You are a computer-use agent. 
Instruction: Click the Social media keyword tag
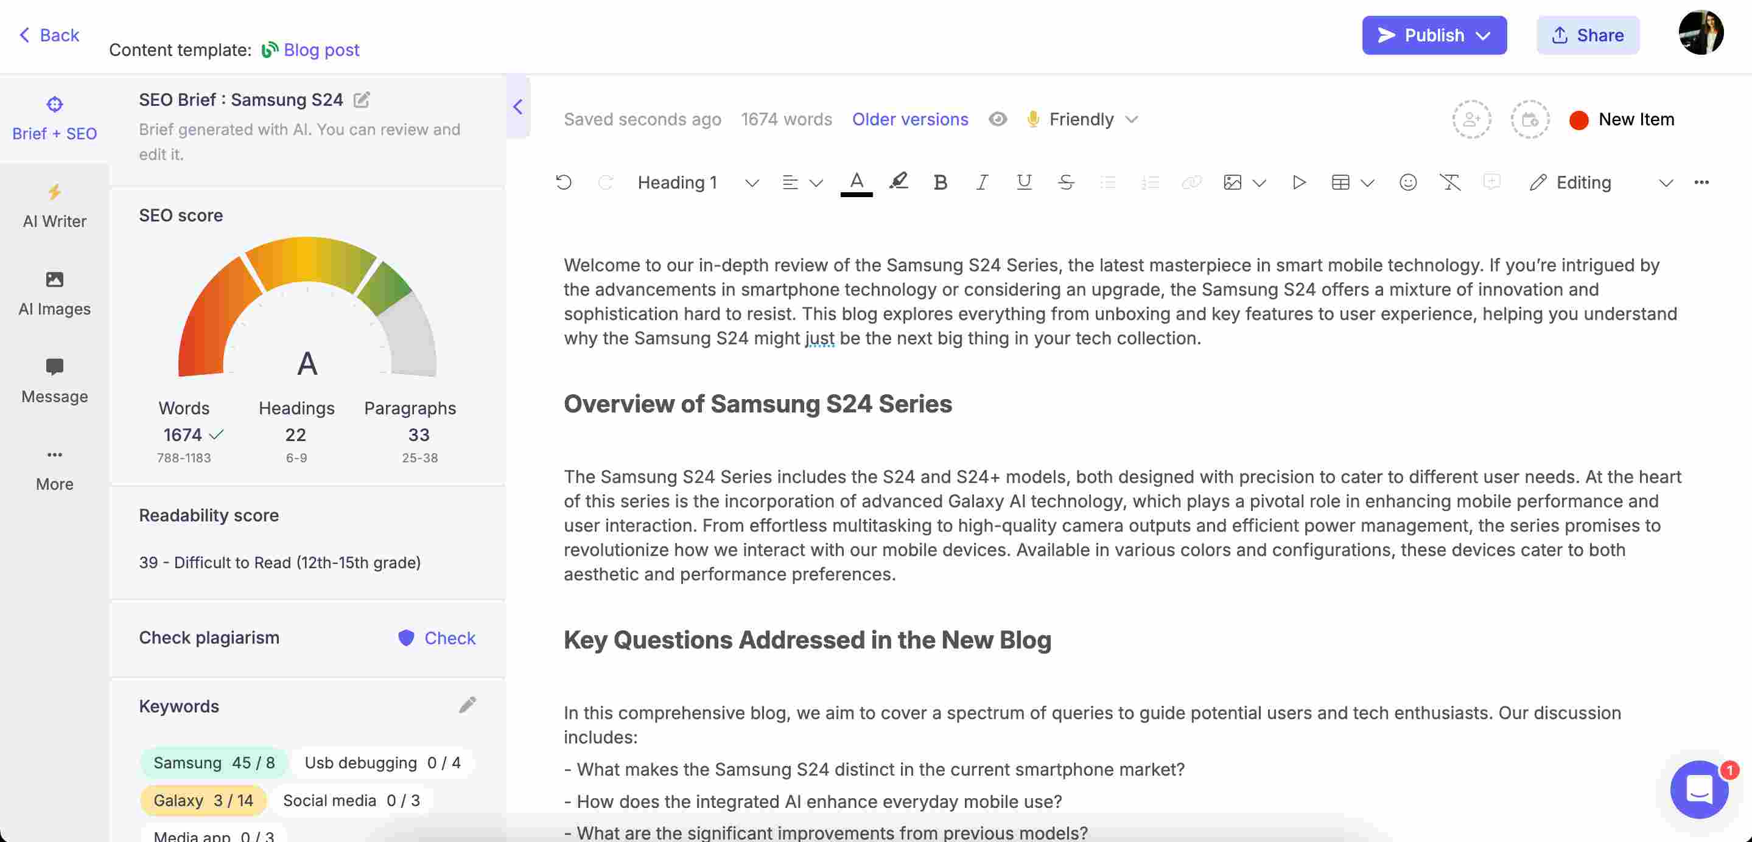(x=351, y=801)
